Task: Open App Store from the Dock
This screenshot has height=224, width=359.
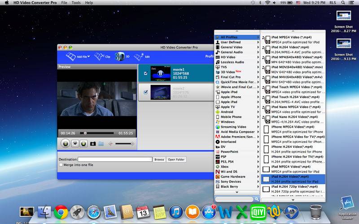Action: click(209, 212)
